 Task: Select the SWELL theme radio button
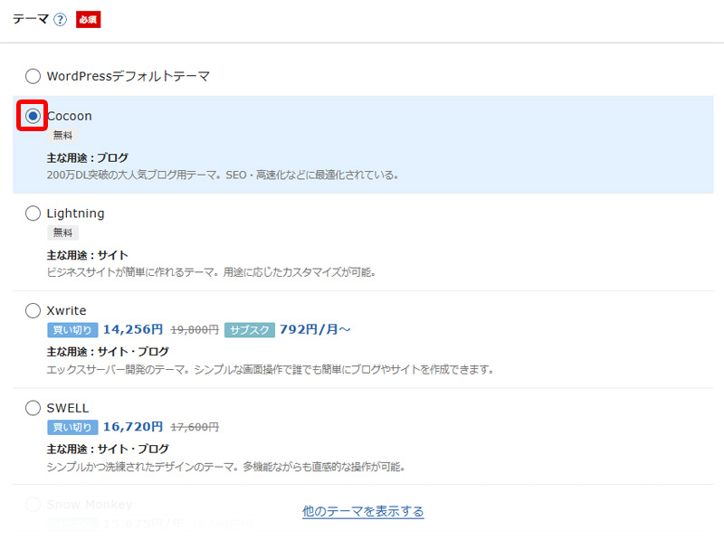click(33, 408)
